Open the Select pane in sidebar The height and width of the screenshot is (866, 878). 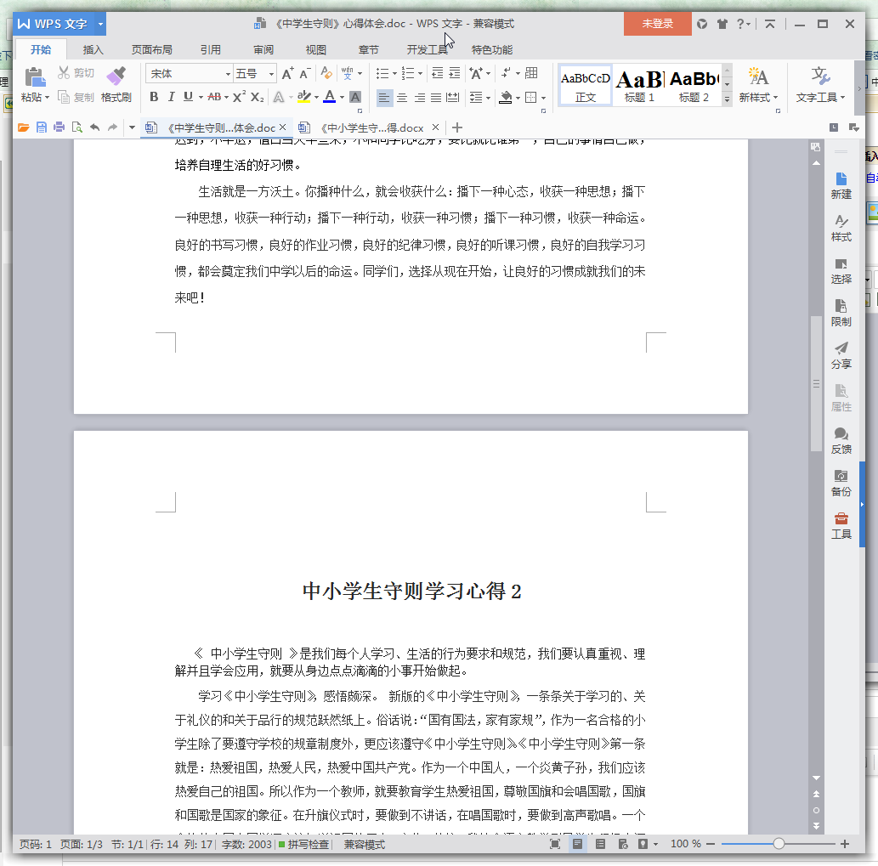pyautogui.click(x=841, y=271)
